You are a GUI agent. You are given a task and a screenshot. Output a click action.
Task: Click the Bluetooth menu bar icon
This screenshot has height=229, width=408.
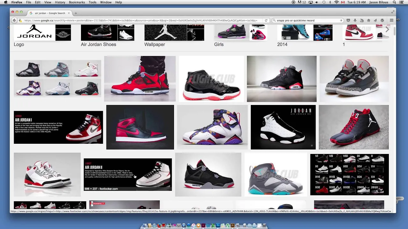(x=330, y=2)
